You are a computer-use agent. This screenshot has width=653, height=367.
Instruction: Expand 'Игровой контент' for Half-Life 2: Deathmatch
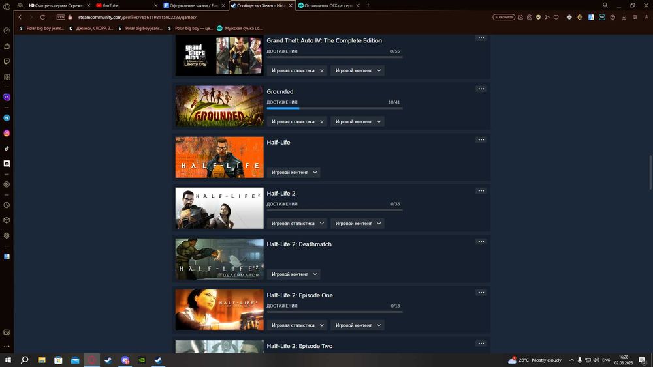pyautogui.click(x=294, y=274)
